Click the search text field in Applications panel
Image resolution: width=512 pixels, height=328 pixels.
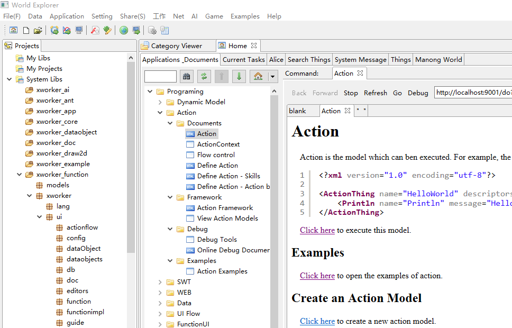[160, 77]
